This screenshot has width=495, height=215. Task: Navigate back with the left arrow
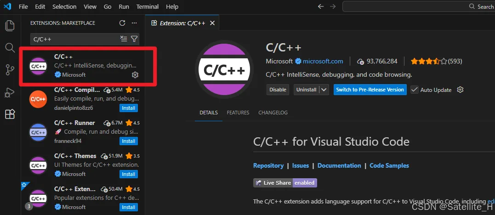click(321, 6)
